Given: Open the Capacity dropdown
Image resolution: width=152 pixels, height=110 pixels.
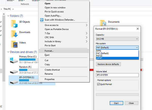Looking at the screenshot, I should (x=117, y=39).
